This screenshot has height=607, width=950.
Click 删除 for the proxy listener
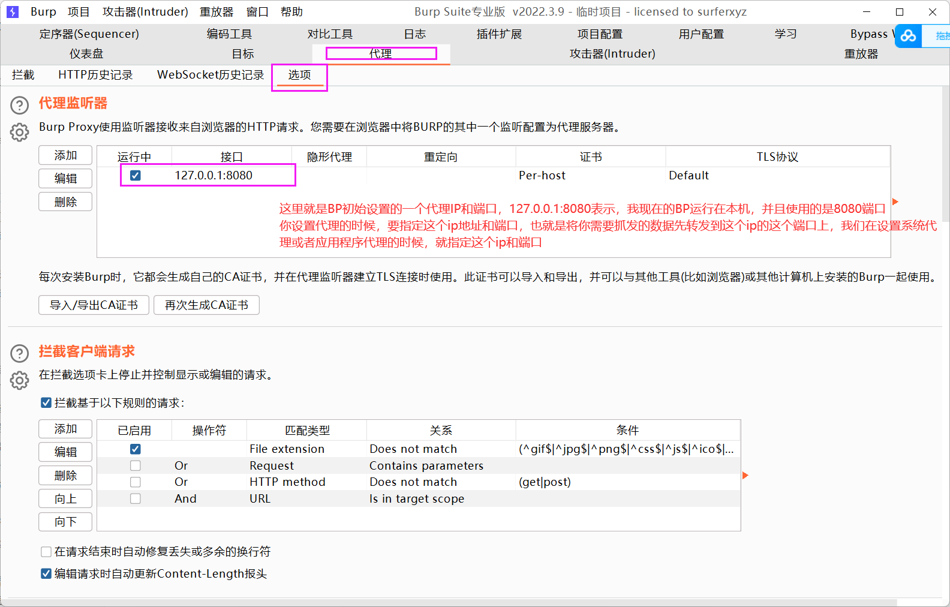tap(65, 202)
